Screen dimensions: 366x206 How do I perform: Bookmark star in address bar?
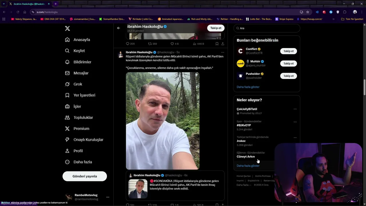click(308, 12)
